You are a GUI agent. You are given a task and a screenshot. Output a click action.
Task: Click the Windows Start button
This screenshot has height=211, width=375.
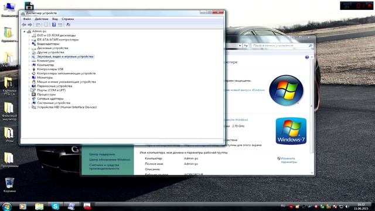pos(6,206)
